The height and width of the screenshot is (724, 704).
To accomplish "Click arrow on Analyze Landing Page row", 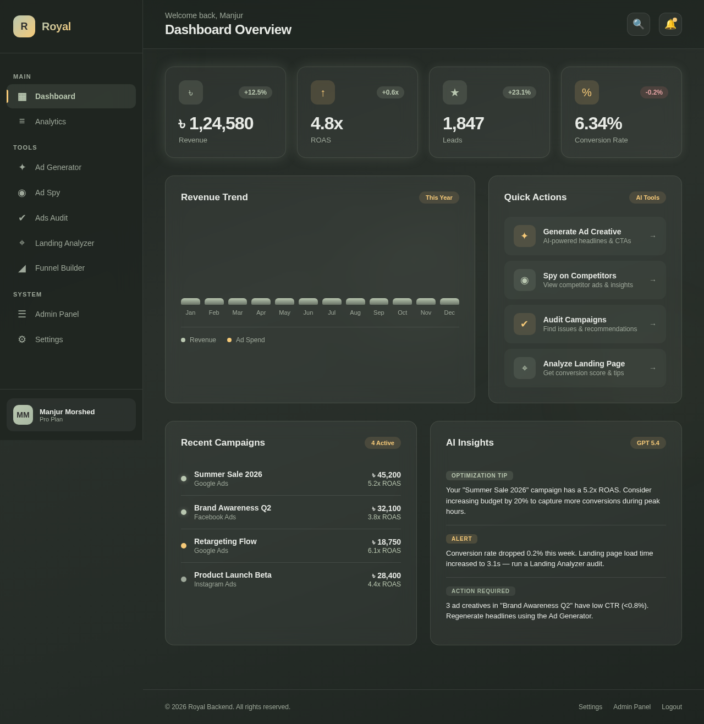I will coord(653,368).
